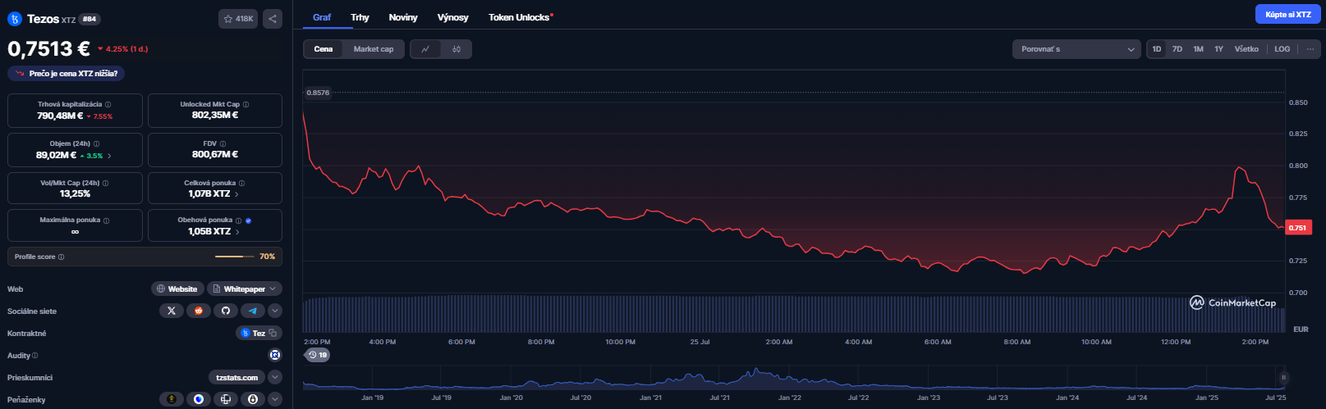Click the 'Kúpte si XTZ' button
Screen dimensions: 1326x409
[x=1287, y=15]
